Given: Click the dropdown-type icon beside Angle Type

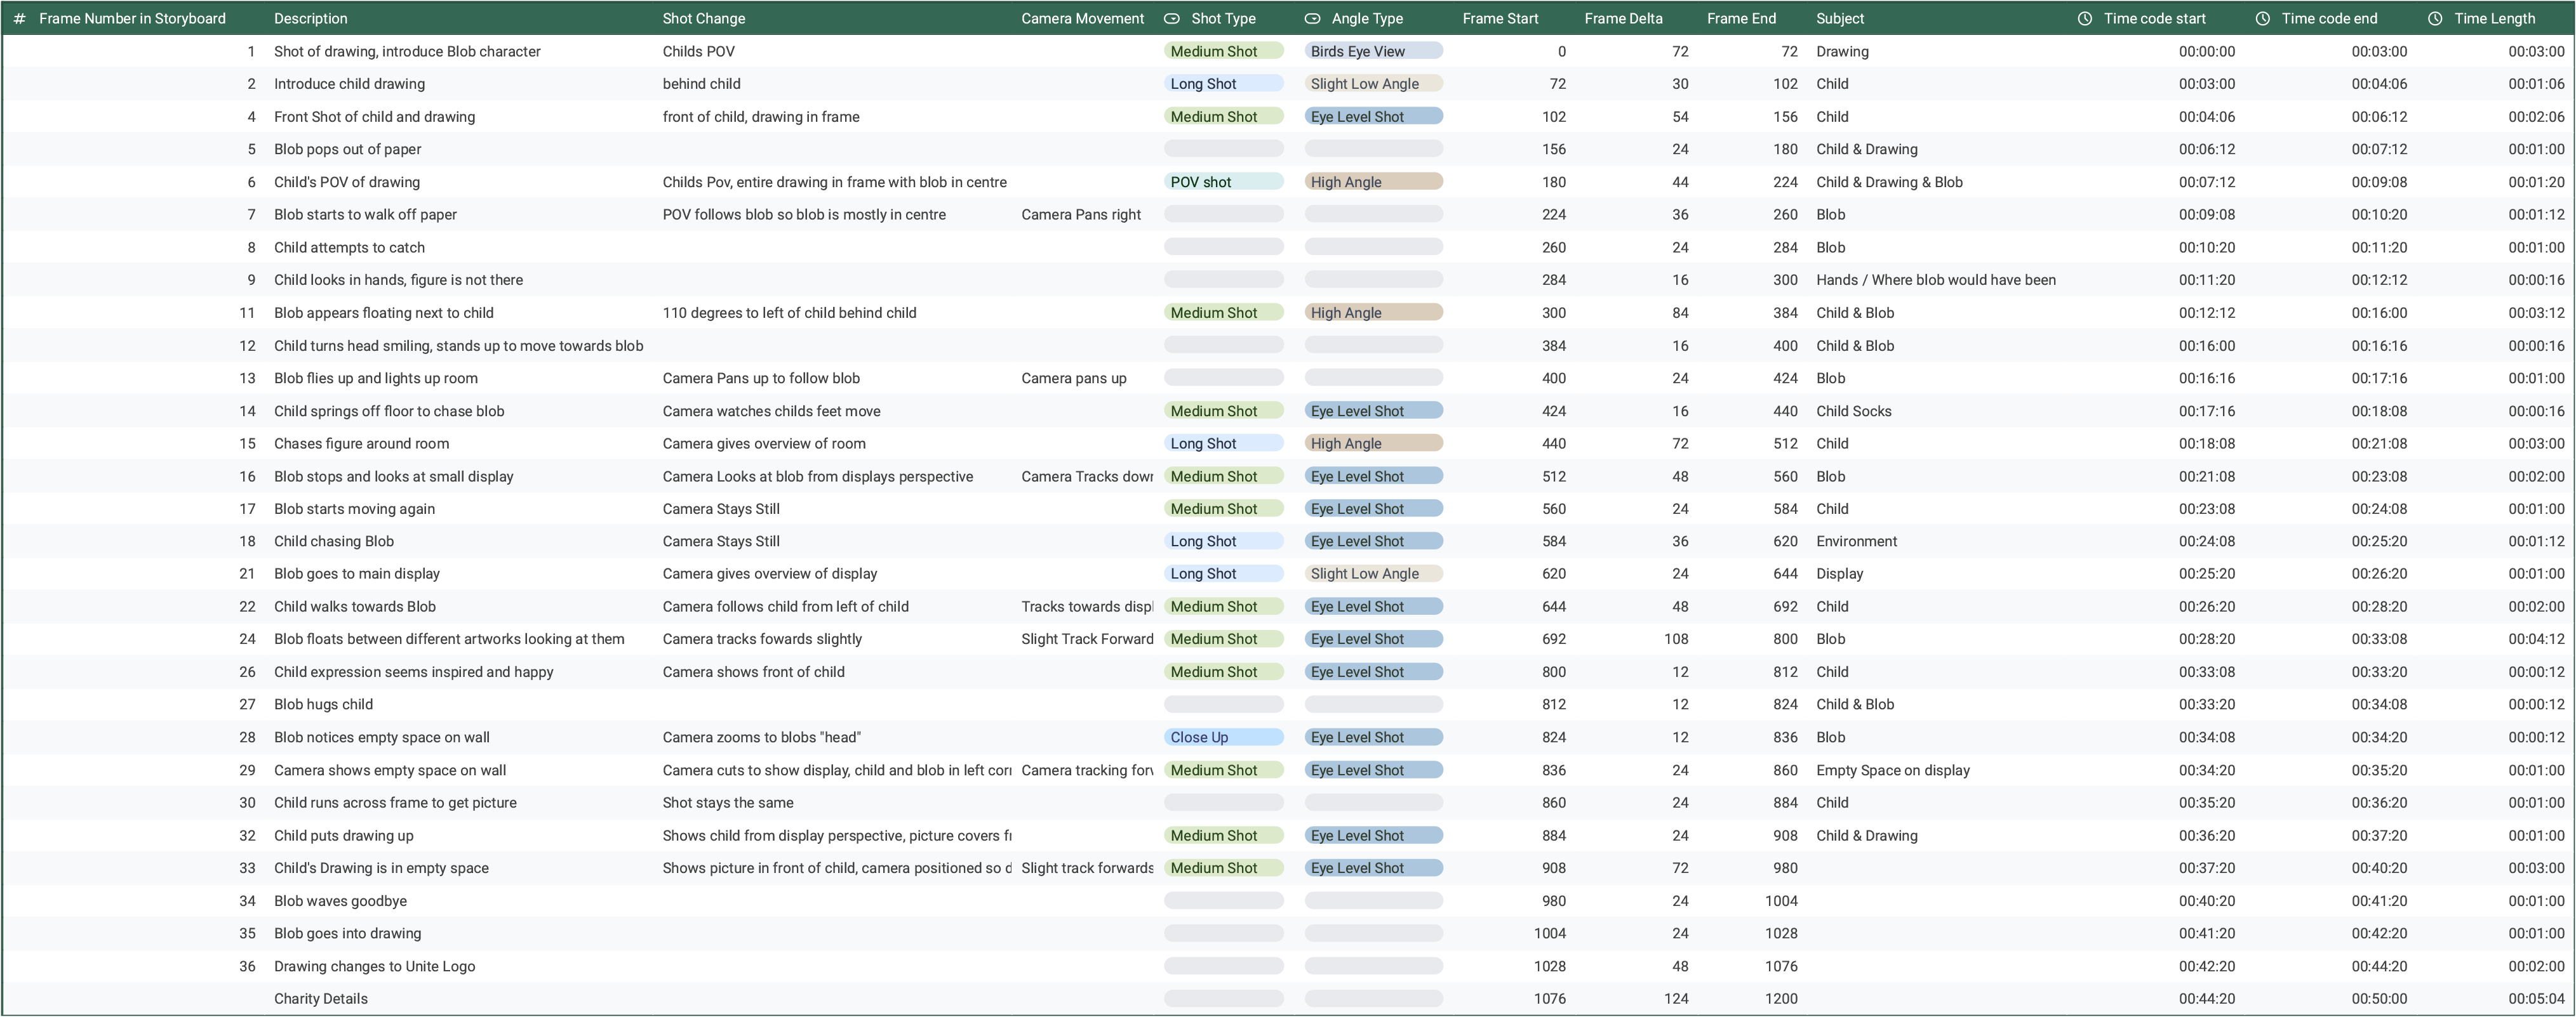Looking at the screenshot, I should (1312, 18).
